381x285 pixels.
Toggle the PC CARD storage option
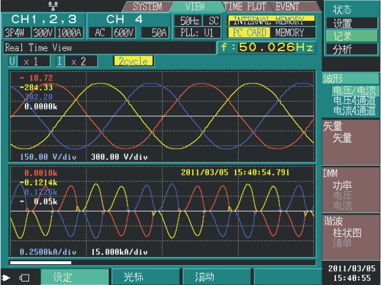[x=250, y=32]
